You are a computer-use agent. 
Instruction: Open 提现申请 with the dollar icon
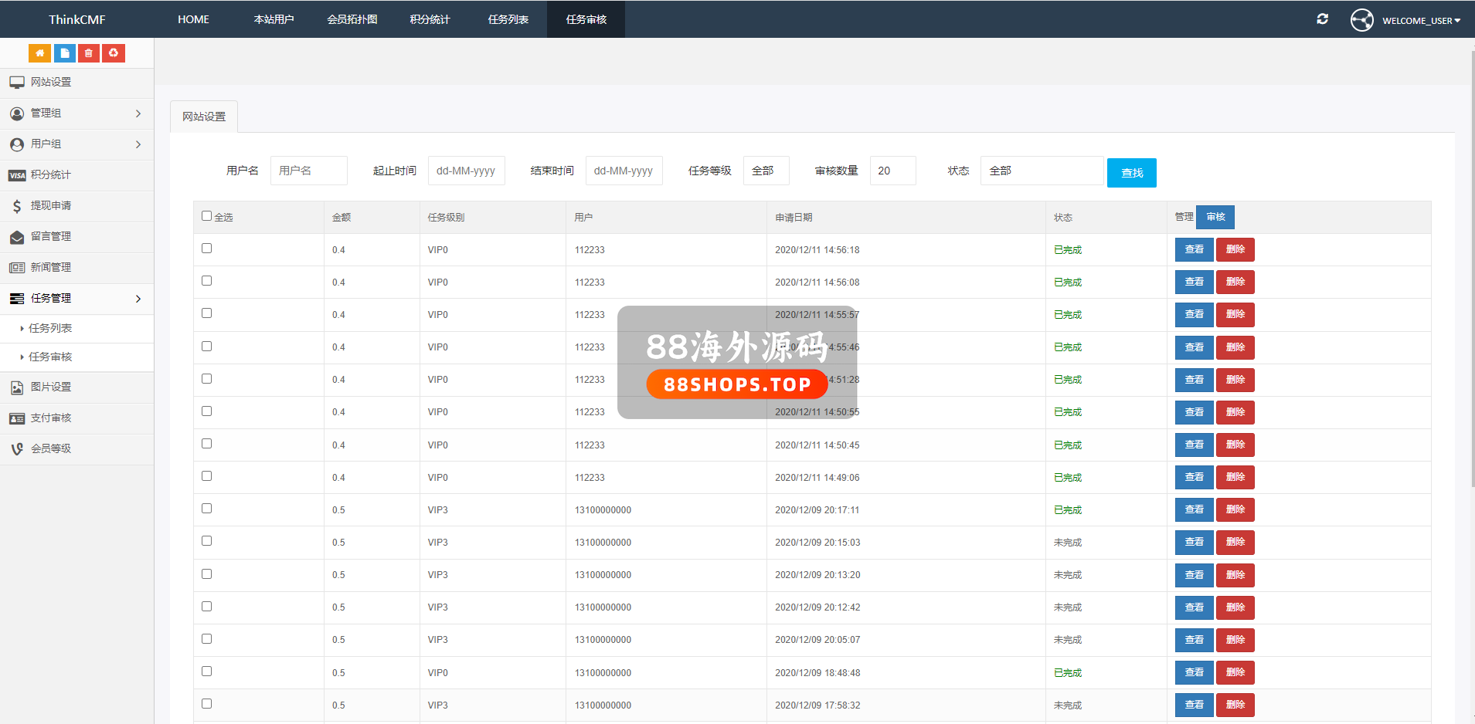coord(51,206)
